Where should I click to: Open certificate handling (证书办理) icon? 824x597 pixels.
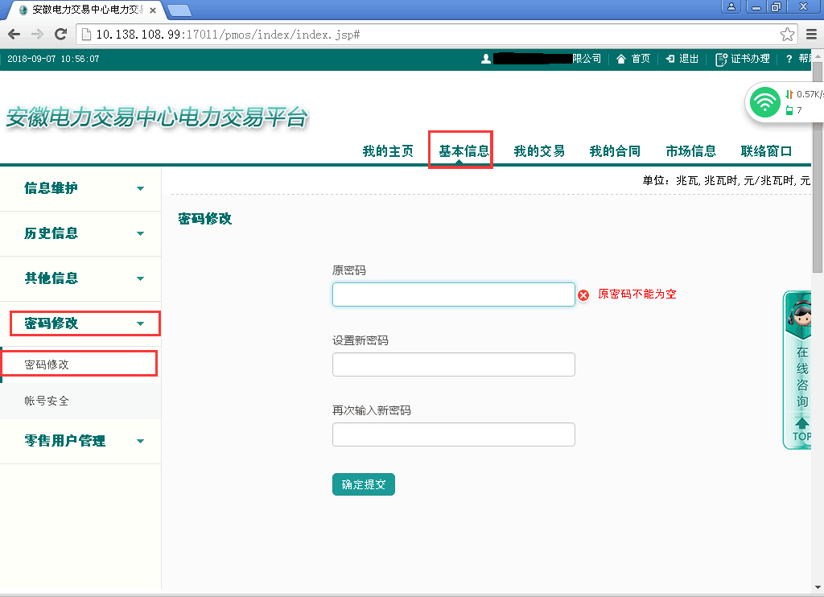pos(721,59)
